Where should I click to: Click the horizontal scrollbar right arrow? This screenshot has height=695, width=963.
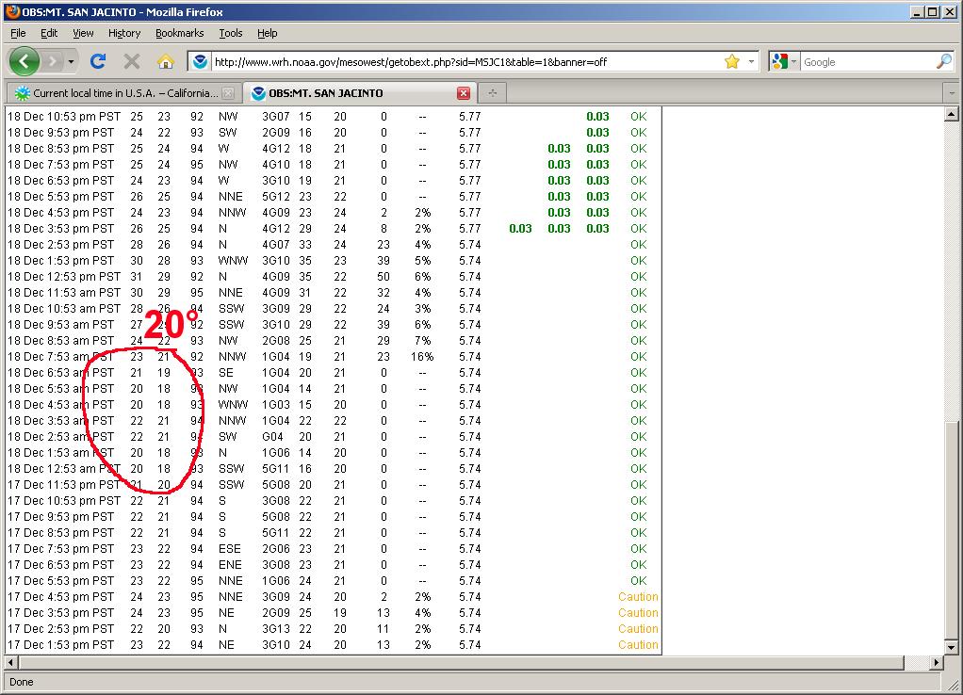click(x=937, y=663)
